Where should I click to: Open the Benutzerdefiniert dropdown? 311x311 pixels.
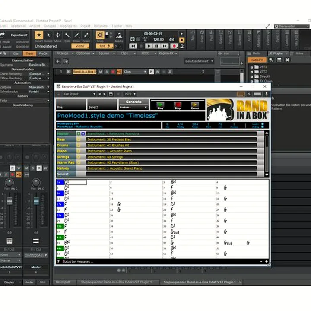pyautogui.click(x=199, y=61)
